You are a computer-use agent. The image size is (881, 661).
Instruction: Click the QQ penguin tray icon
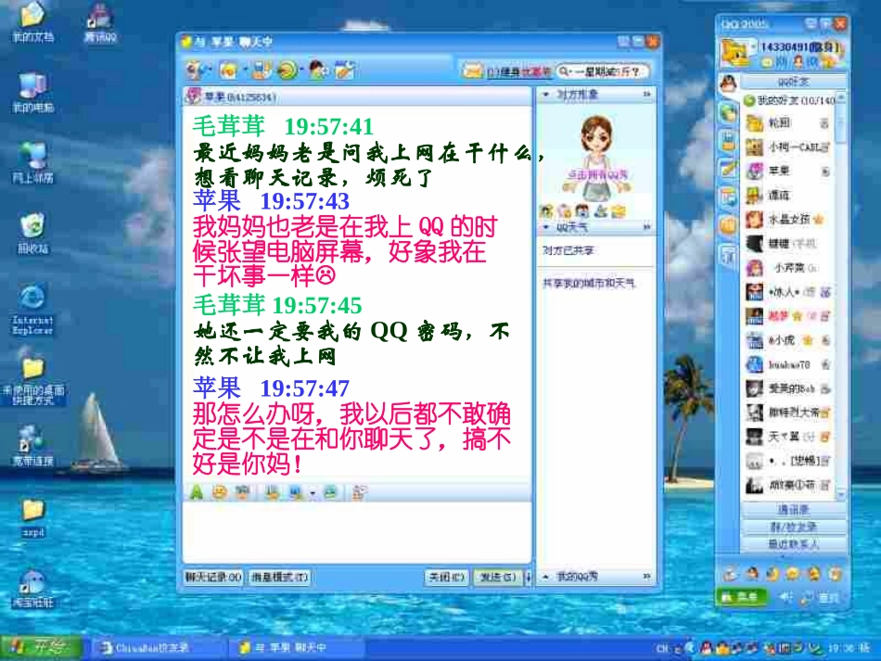point(706,648)
